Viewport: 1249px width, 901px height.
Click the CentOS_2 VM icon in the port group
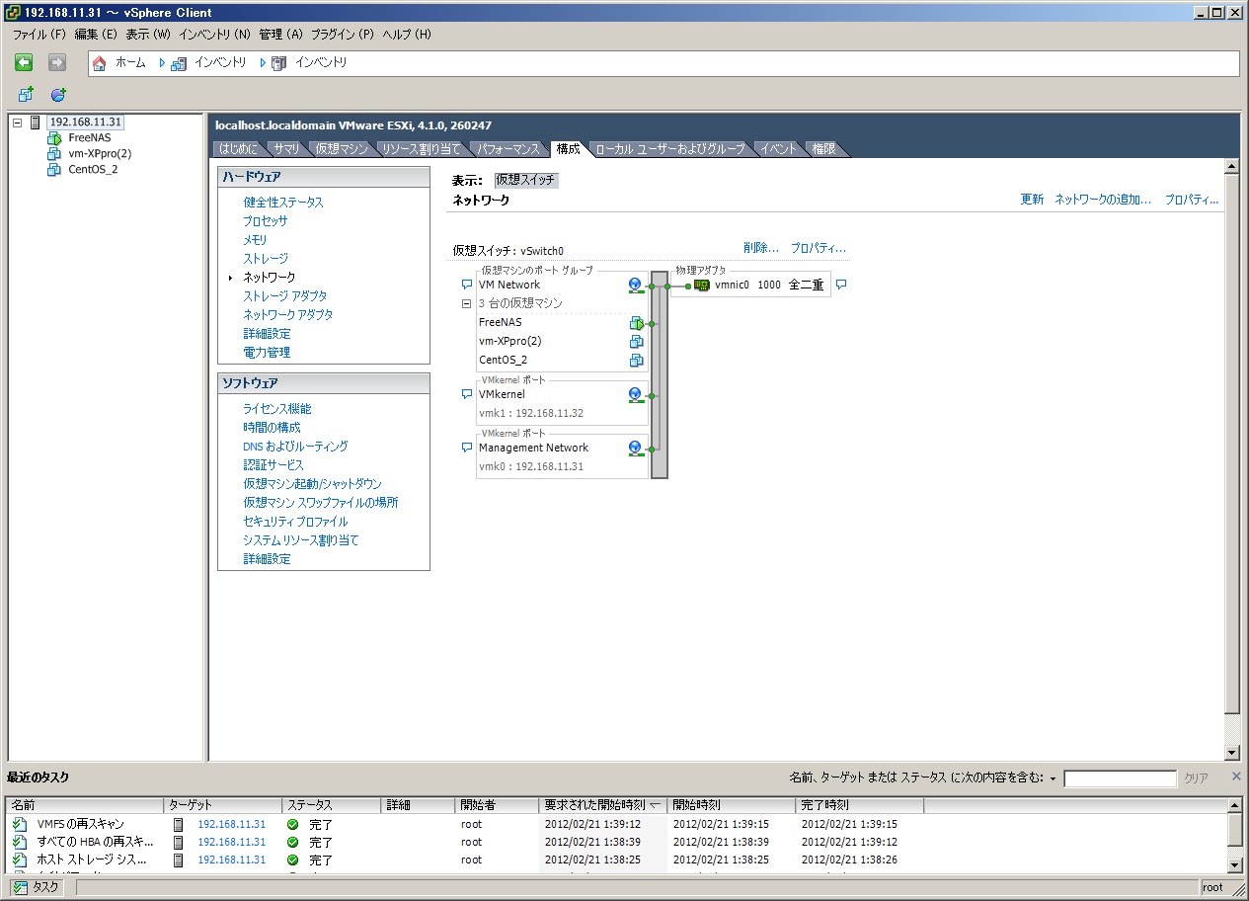(x=637, y=360)
